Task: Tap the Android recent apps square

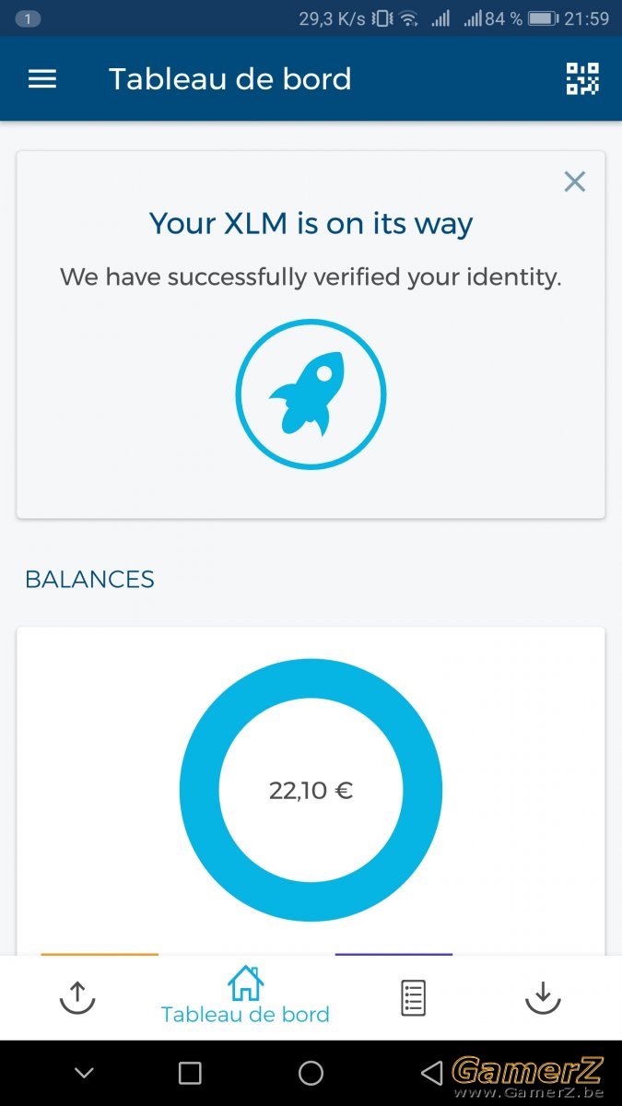Action: (x=190, y=1073)
